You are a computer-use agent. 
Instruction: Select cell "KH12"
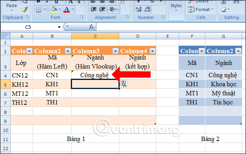click(x=22, y=84)
